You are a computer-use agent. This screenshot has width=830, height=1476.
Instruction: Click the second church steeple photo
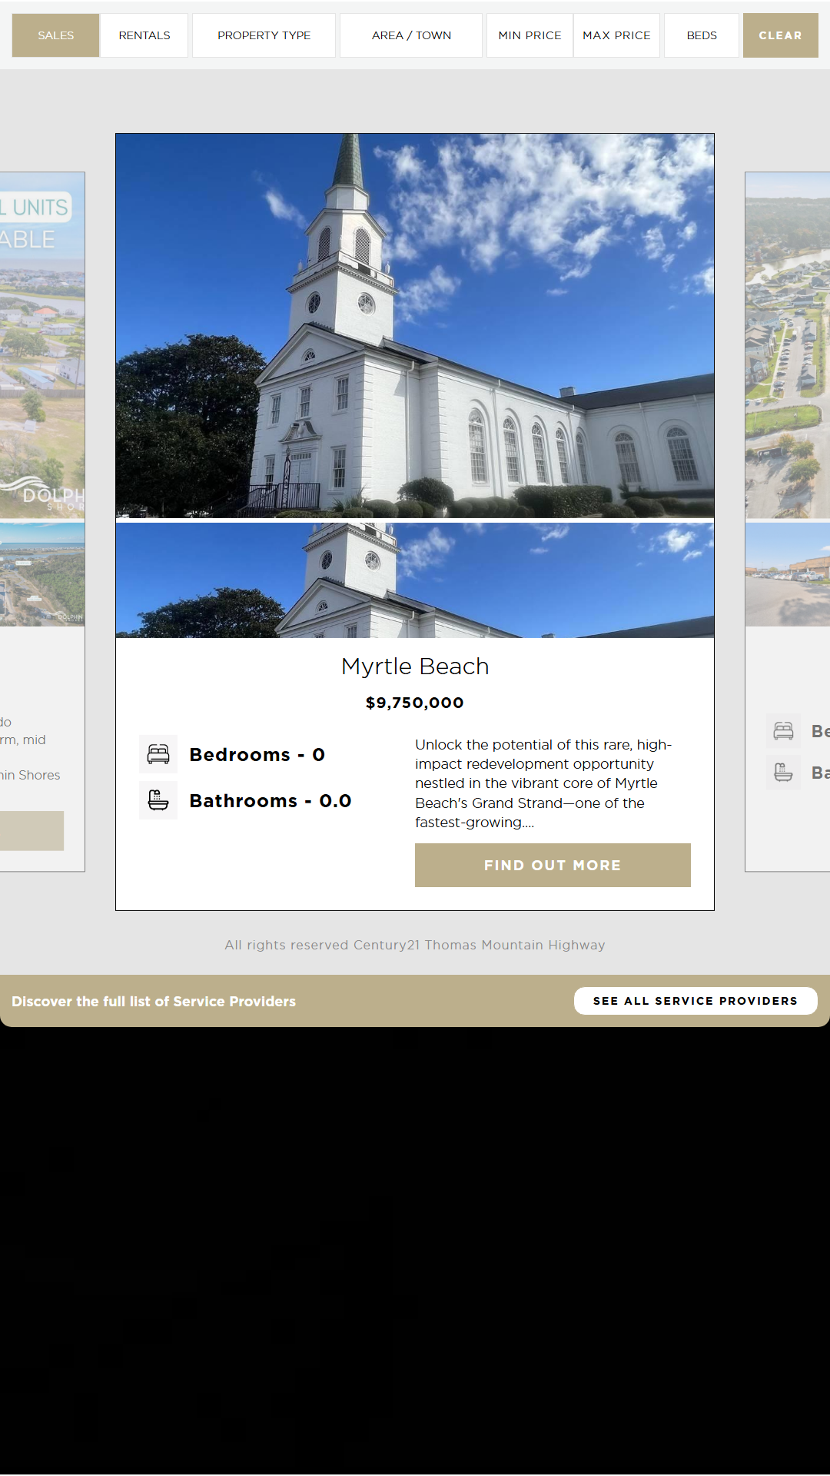click(415, 580)
